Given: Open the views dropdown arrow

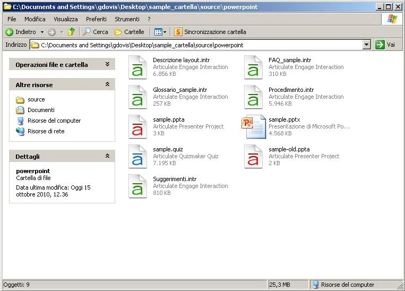Looking at the screenshot, I should (165, 32).
